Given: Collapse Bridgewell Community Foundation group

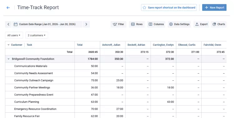Looking at the screenshot, I should click(8, 59).
